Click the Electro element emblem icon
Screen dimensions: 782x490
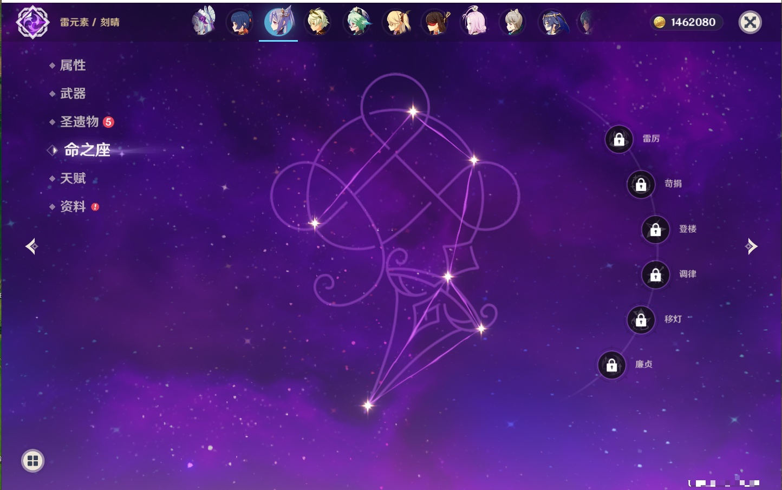[x=32, y=22]
